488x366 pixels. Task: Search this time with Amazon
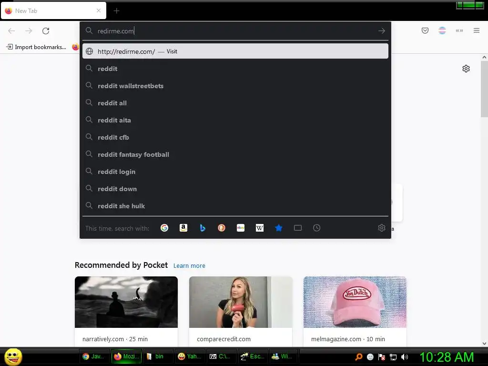click(183, 228)
